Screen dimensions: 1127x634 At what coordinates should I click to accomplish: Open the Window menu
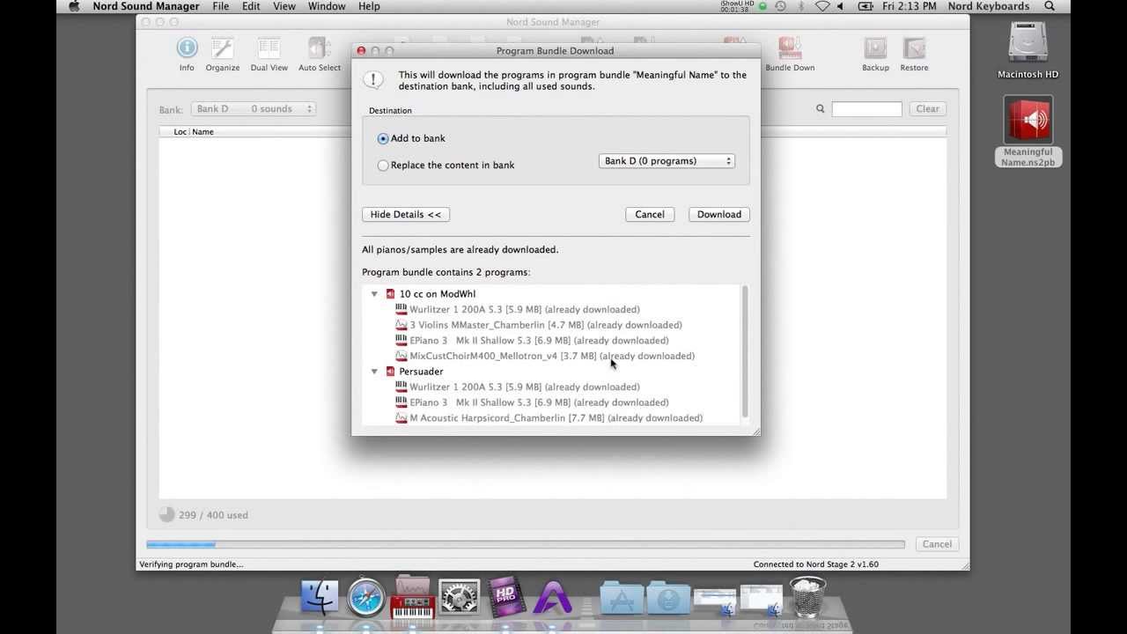point(327,6)
